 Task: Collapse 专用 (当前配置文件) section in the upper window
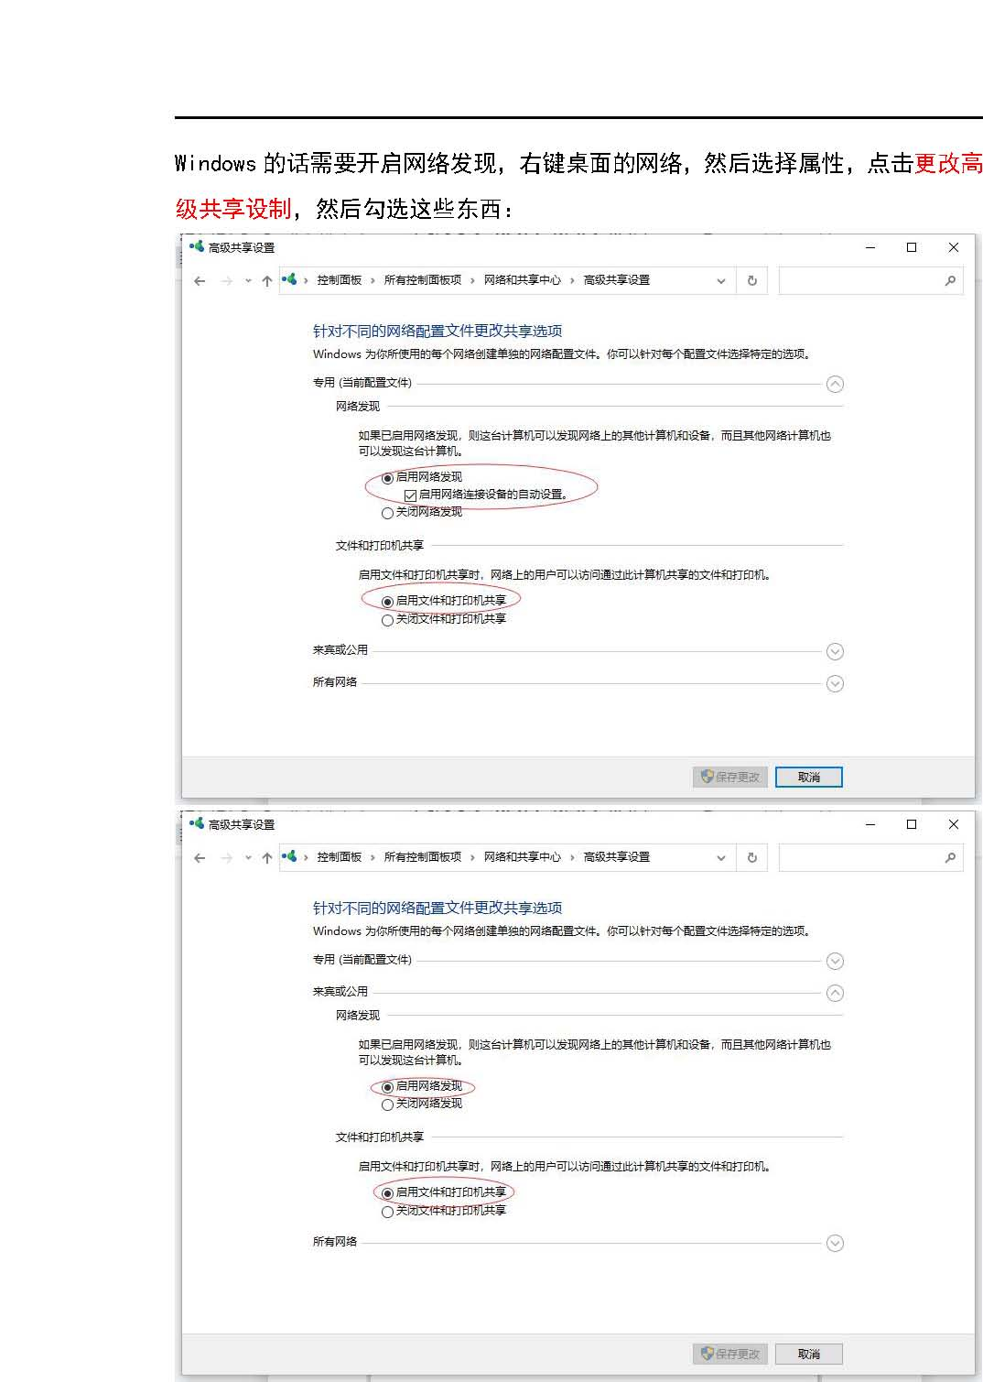pyautogui.click(x=835, y=384)
